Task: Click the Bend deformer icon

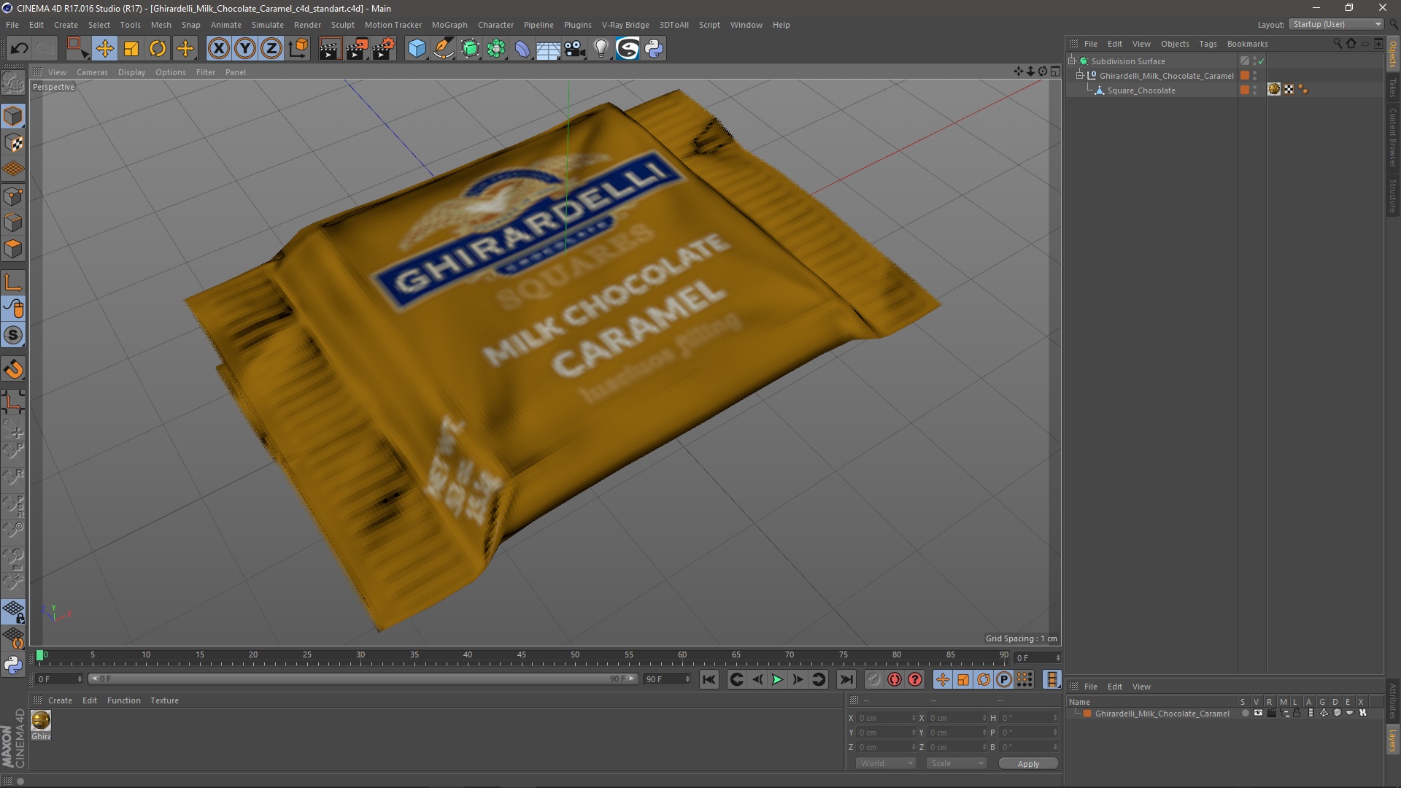Action: [522, 49]
